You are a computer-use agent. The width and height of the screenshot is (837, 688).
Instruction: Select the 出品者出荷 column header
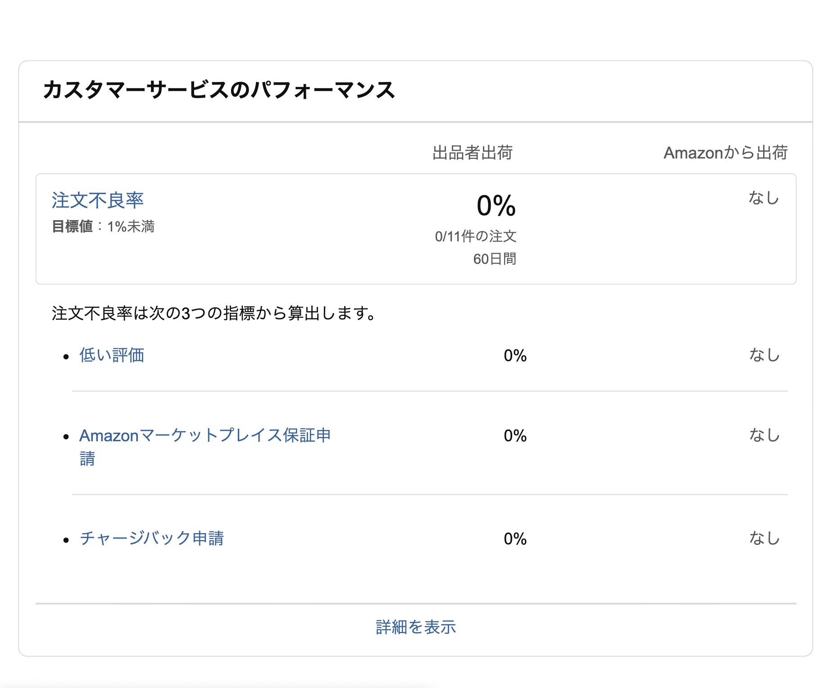point(473,153)
